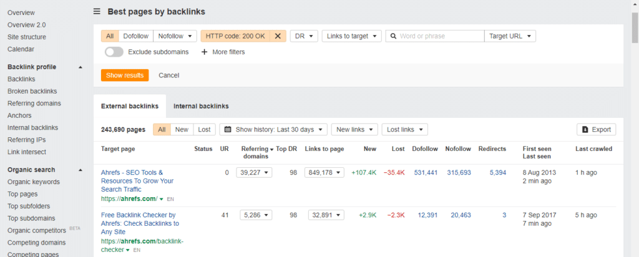Select New pages toggle
Viewport: 639px width, 257px height.
point(182,130)
